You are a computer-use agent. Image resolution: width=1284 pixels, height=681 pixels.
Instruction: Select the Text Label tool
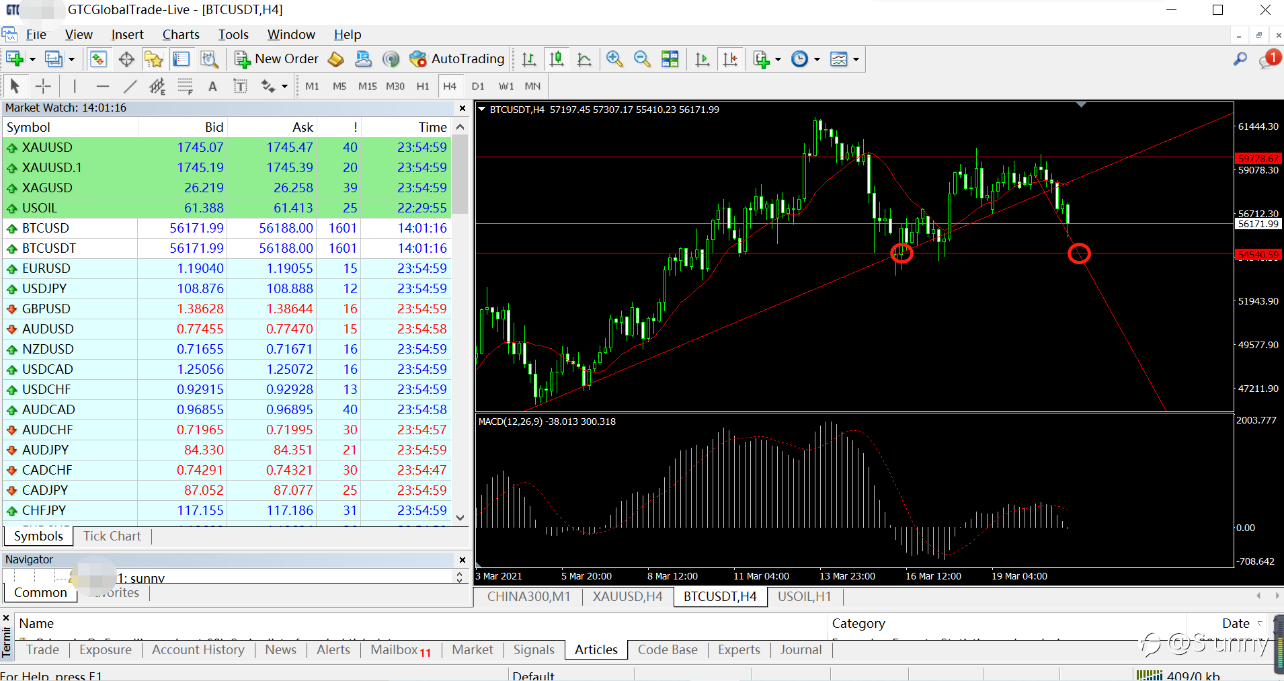point(240,86)
